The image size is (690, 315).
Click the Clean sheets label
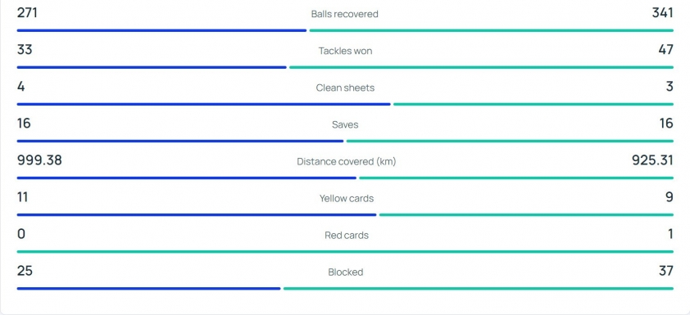(346, 88)
